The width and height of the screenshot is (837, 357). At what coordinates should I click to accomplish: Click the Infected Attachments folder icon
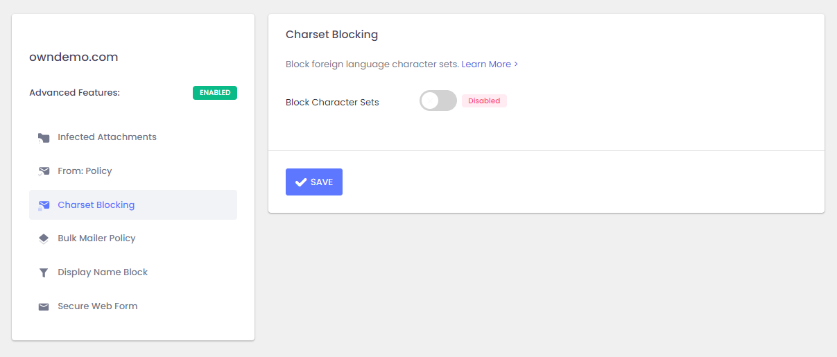point(44,137)
